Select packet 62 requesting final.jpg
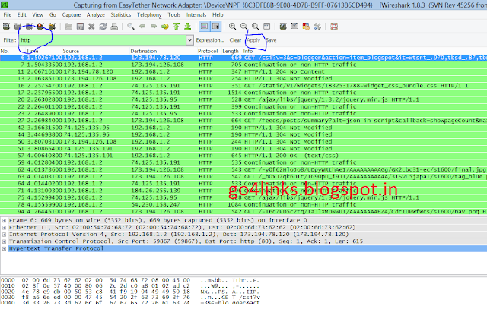The image size is (487, 328). 243,169
